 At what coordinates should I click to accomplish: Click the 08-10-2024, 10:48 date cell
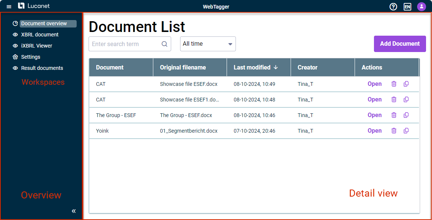254,100
